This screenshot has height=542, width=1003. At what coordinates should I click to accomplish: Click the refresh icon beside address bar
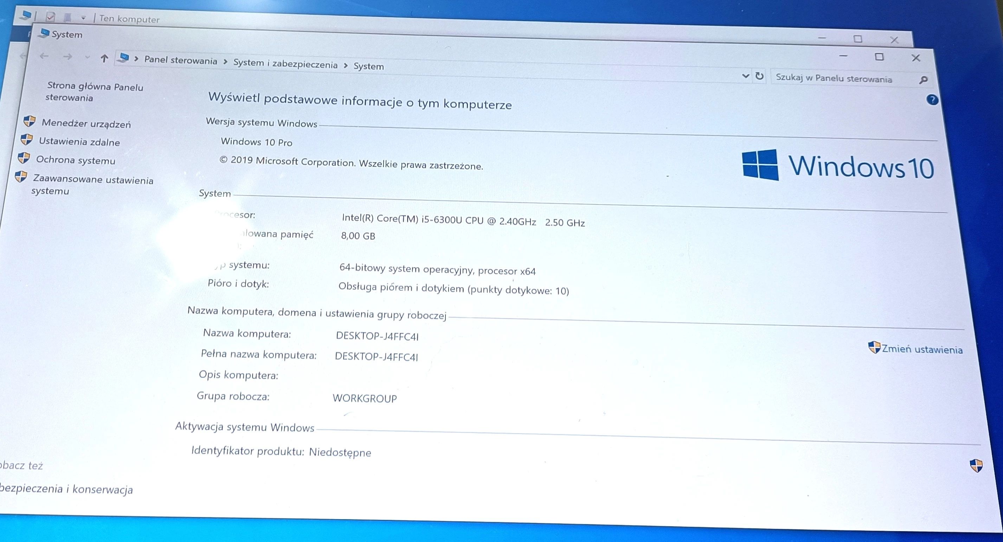[x=759, y=76]
